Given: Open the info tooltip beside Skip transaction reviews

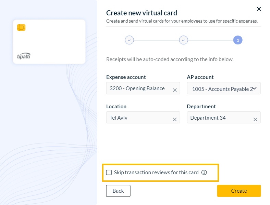Looking at the screenshot, I should [204, 173].
